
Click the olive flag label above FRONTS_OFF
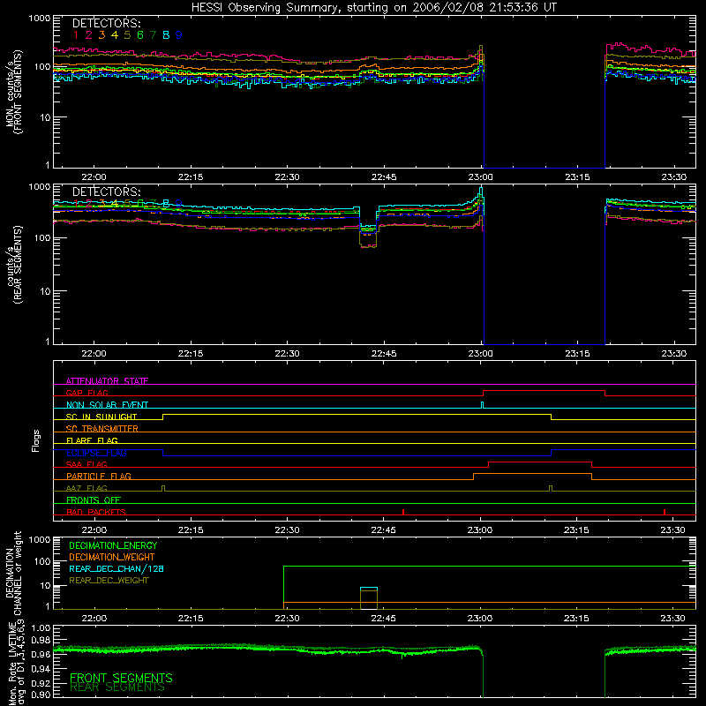coord(86,488)
